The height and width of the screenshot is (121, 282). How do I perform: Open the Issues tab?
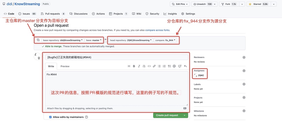[x=27, y=14]
